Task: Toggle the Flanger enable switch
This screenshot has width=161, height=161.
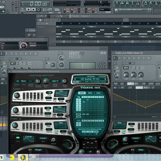Action: (30, 150)
